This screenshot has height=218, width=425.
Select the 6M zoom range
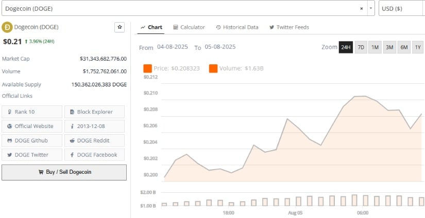point(404,47)
